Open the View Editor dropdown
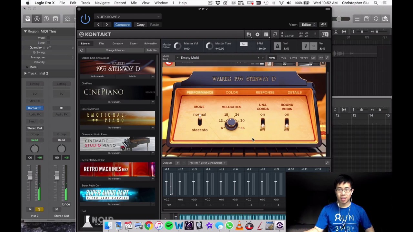The height and width of the screenshot is (232, 413). click(x=308, y=24)
